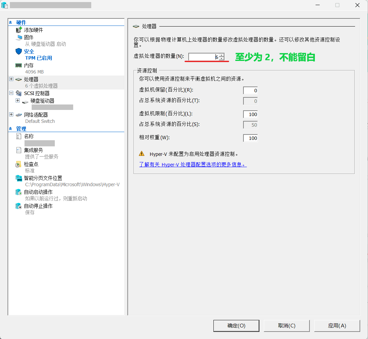Click the '4096 MB' memory value
This screenshot has width=368, height=339.
pyautogui.click(x=34, y=72)
